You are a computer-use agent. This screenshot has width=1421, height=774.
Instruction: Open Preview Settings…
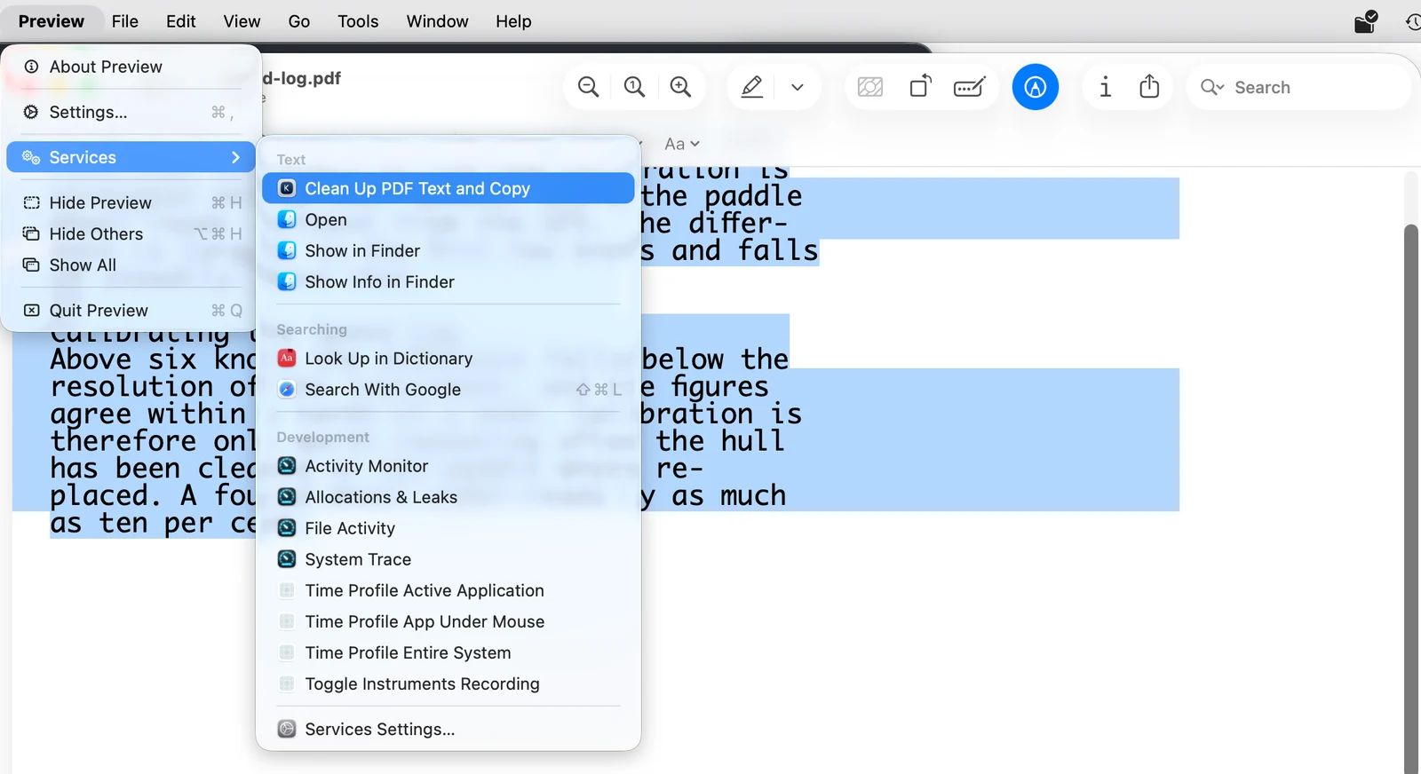click(131, 112)
